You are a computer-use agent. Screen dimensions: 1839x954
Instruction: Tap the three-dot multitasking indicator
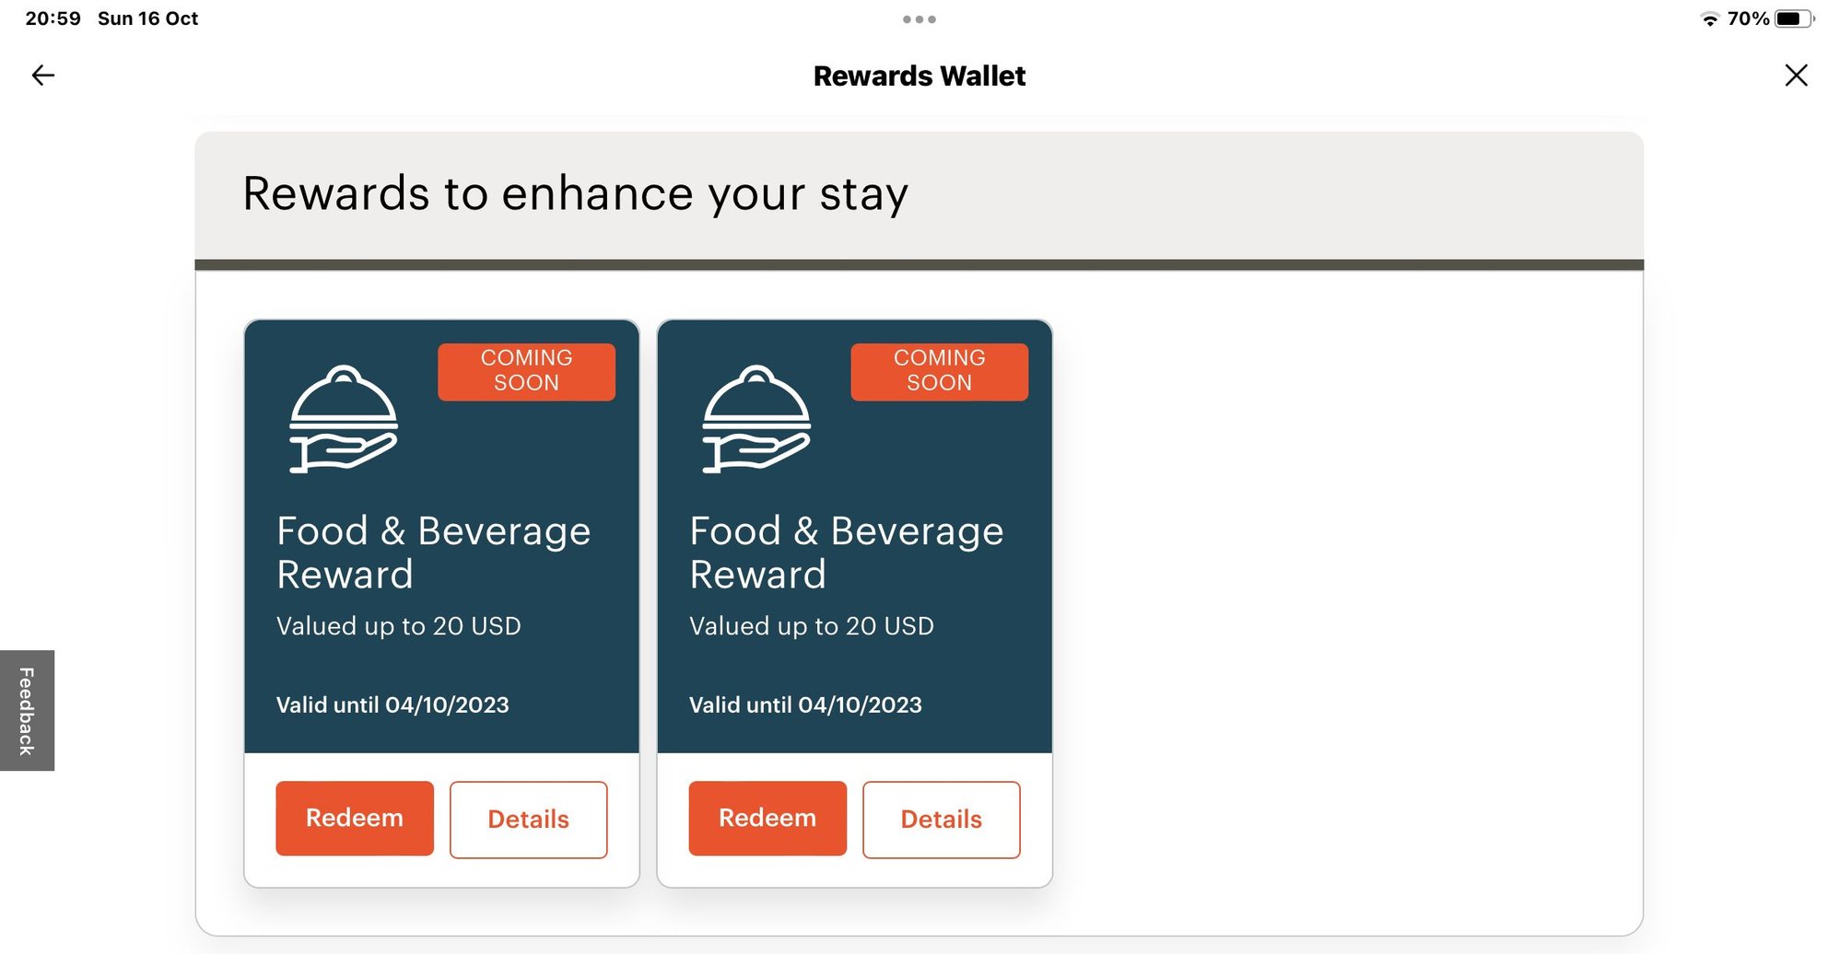click(919, 19)
